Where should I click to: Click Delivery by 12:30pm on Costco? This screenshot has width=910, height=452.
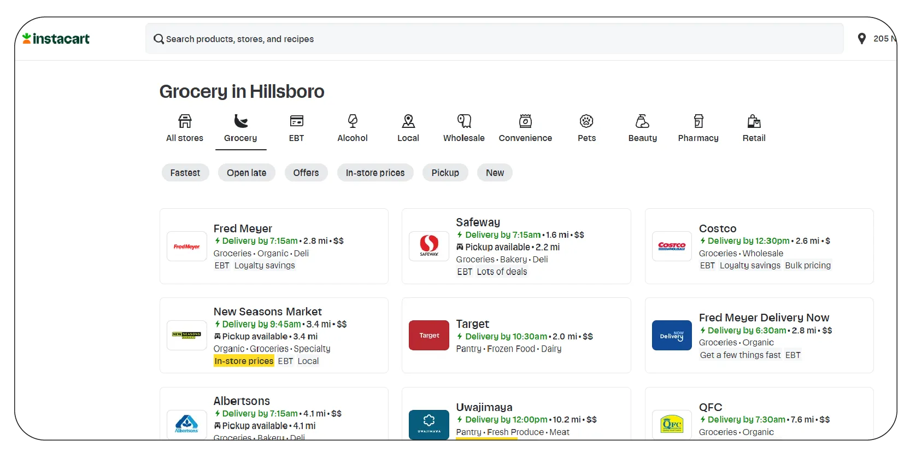748,240
